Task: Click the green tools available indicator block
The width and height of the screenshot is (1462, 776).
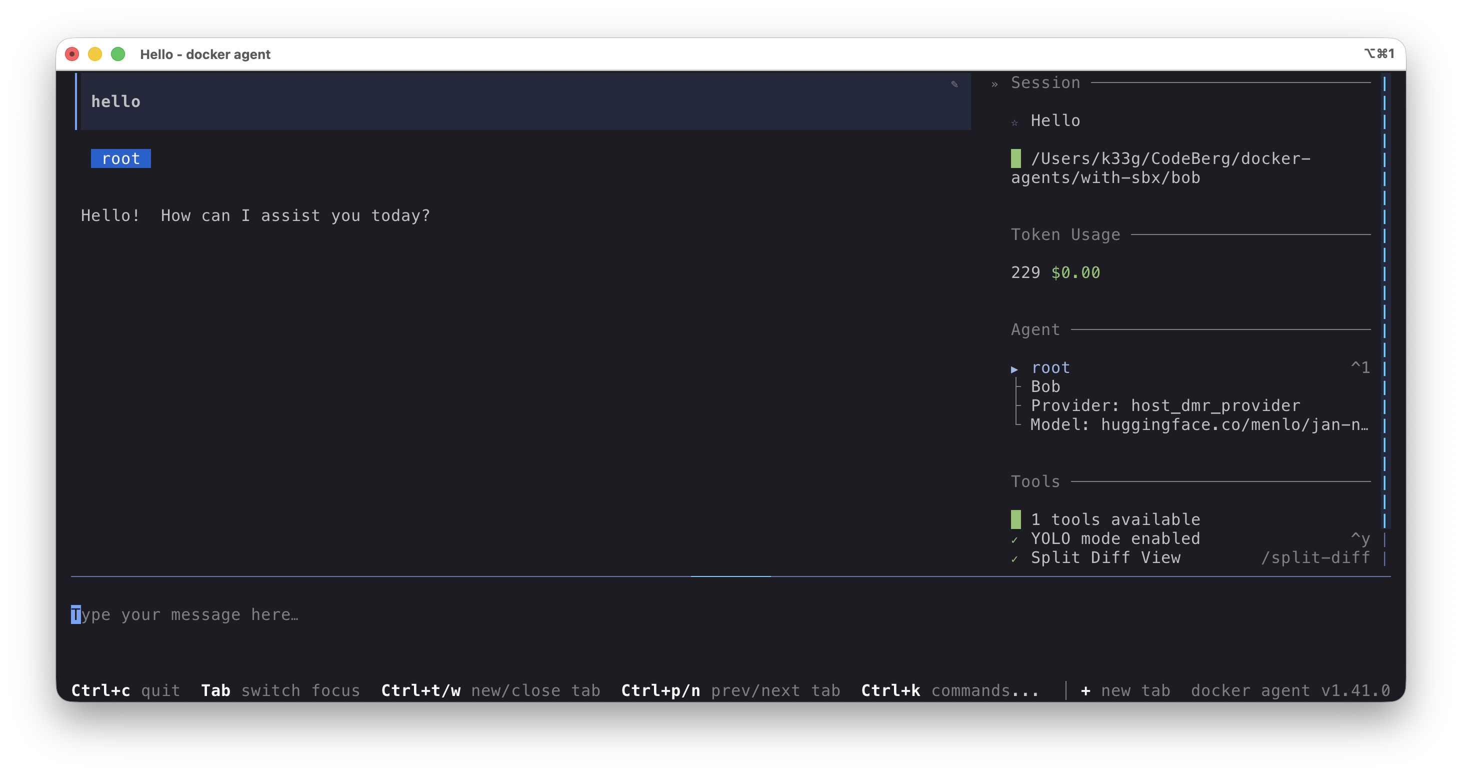Action: [x=1015, y=519]
